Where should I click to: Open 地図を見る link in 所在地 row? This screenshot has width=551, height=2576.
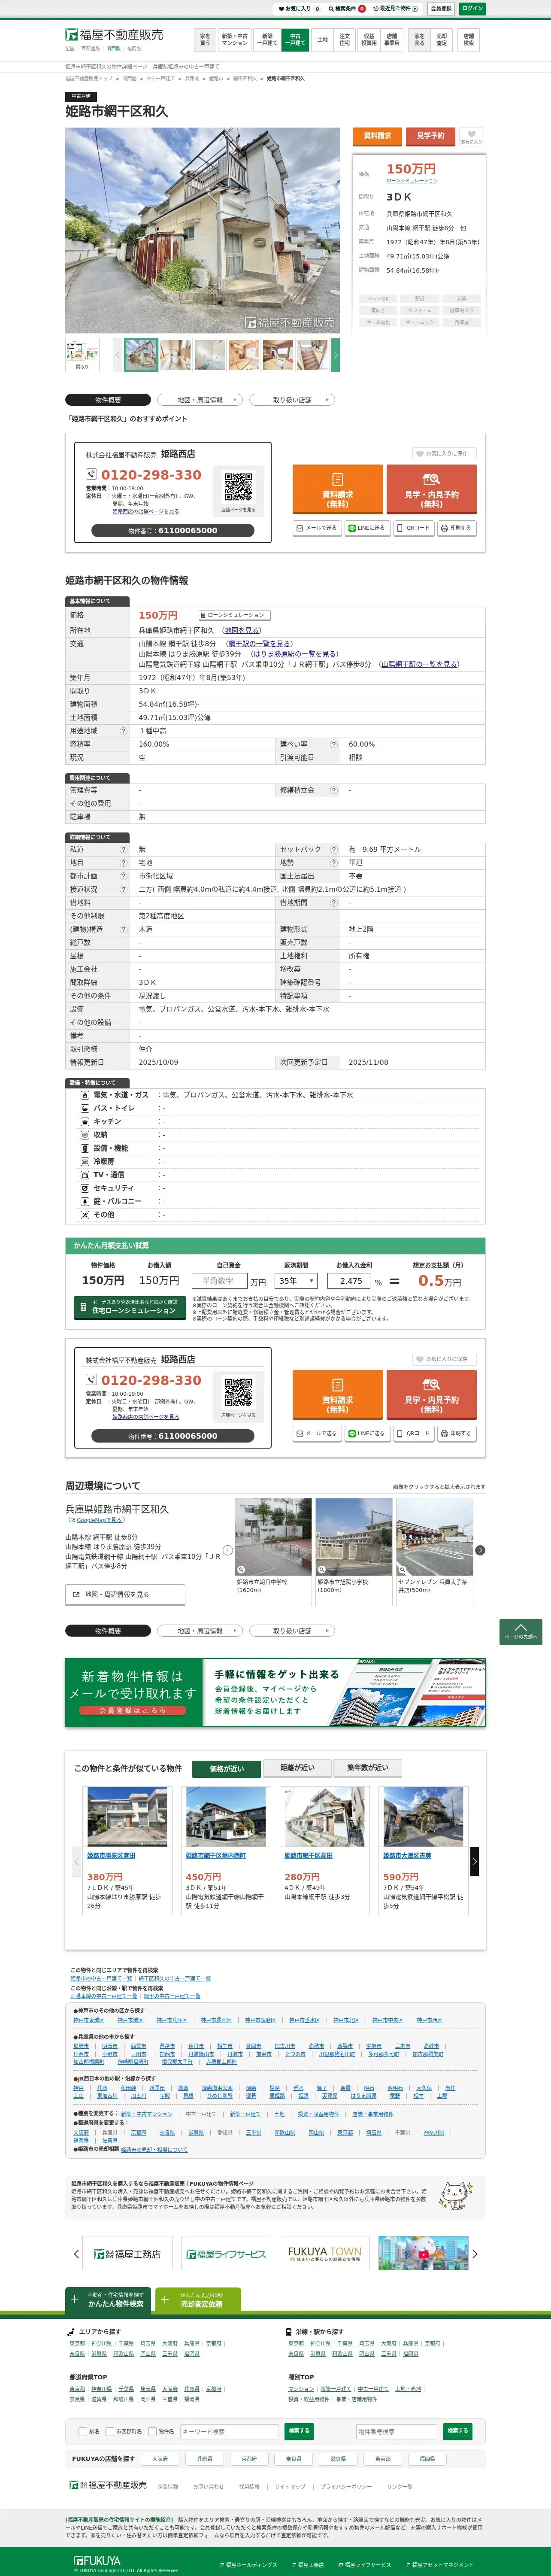(242, 631)
